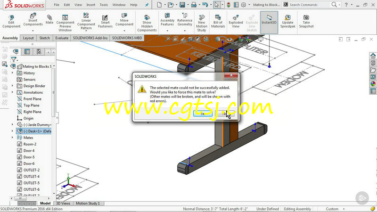The width and height of the screenshot is (377, 212).
Task: Close the SOLIDWORKS warning dialog
Action: pos(231,75)
